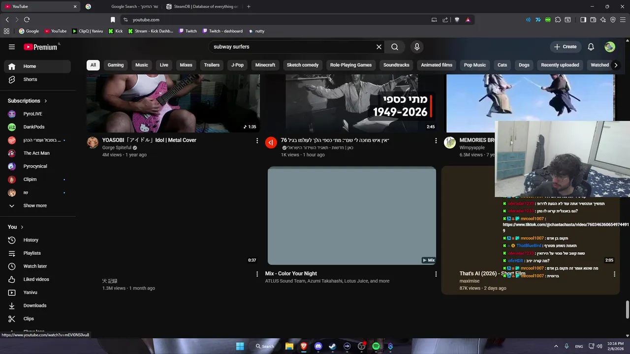This screenshot has height=354, width=630.
Task: Open options for the 1.3M views video
Action: (x=257, y=274)
